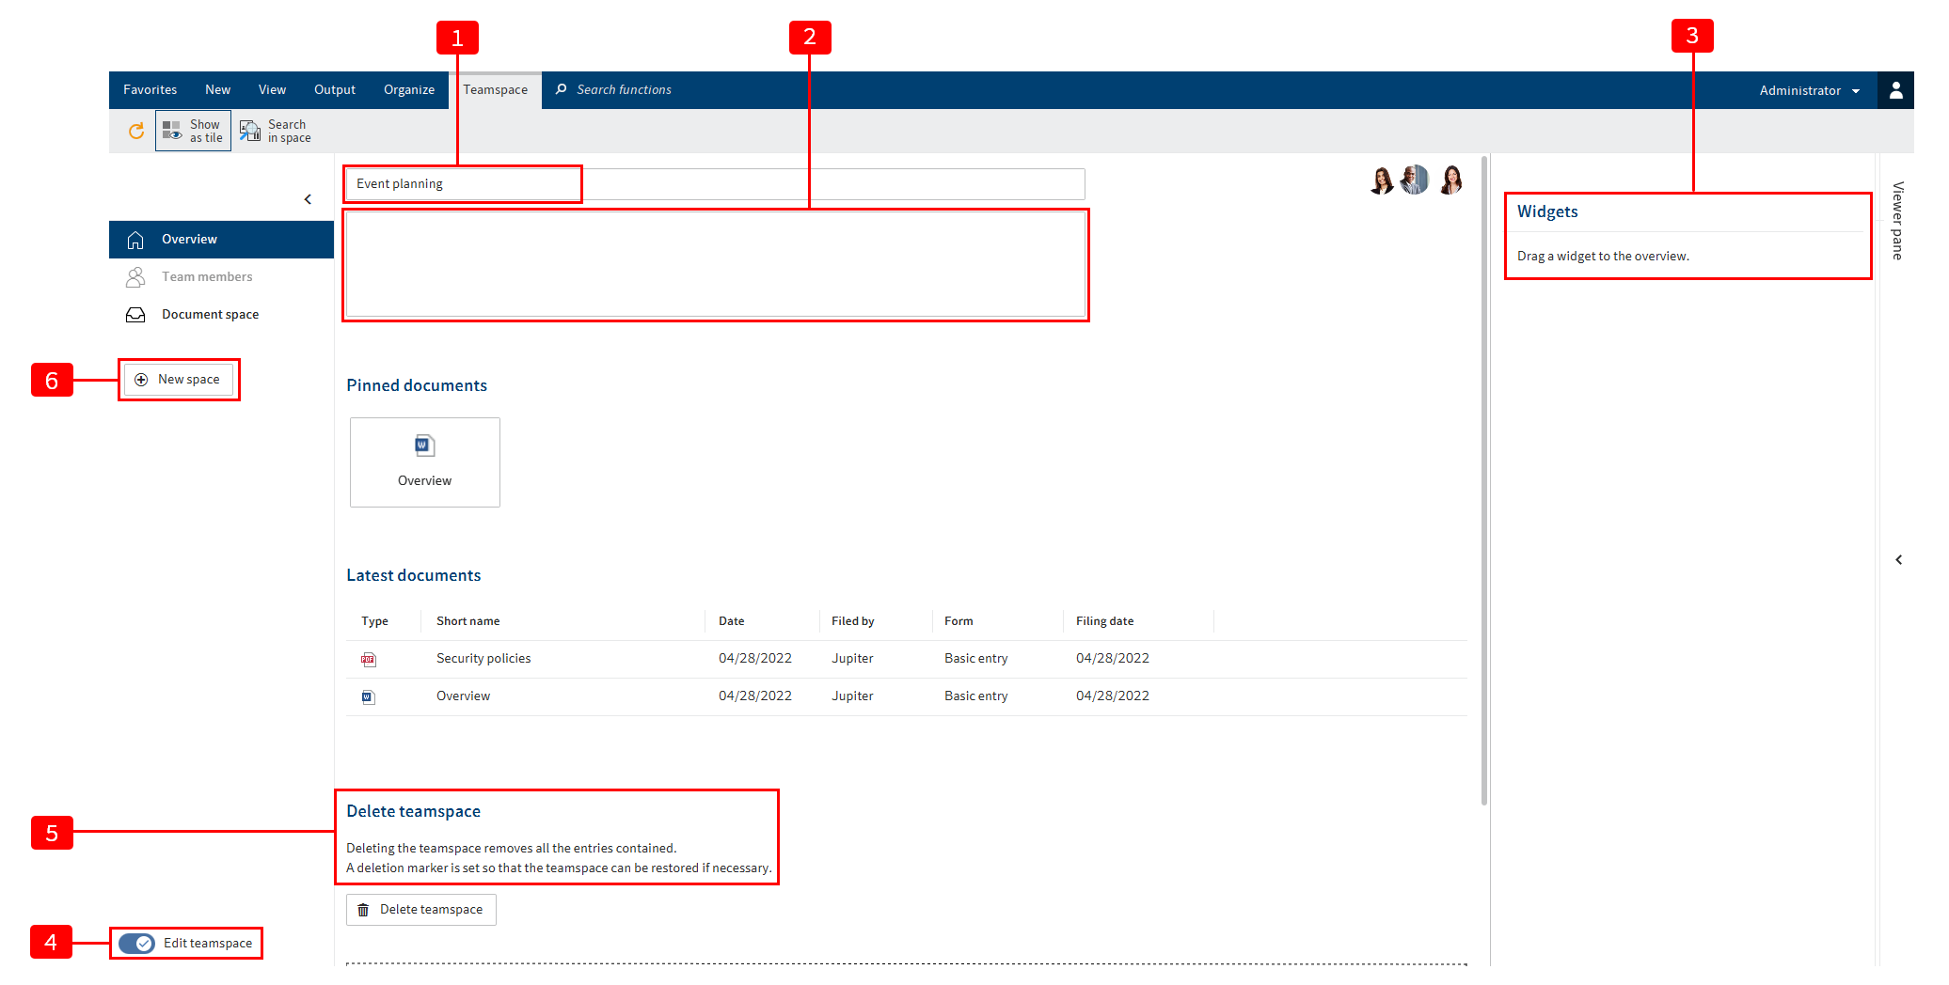The image size is (1949, 985).
Task: Expand the Viewer pane with arrow
Action: point(1898,560)
